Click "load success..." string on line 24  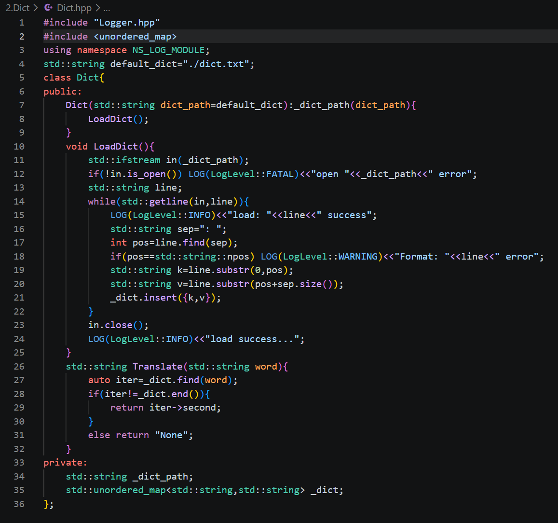[252, 339]
